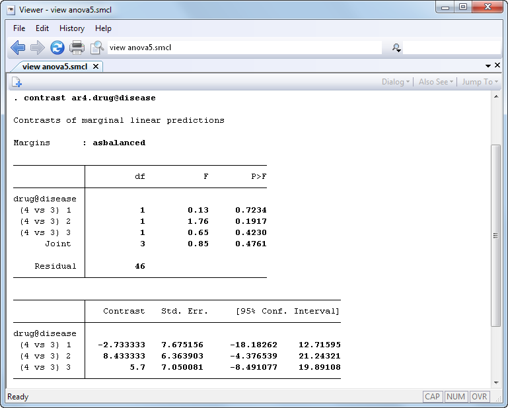
Task: Close the view anova5.smcl tab
Action: pyautogui.click(x=96, y=67)
